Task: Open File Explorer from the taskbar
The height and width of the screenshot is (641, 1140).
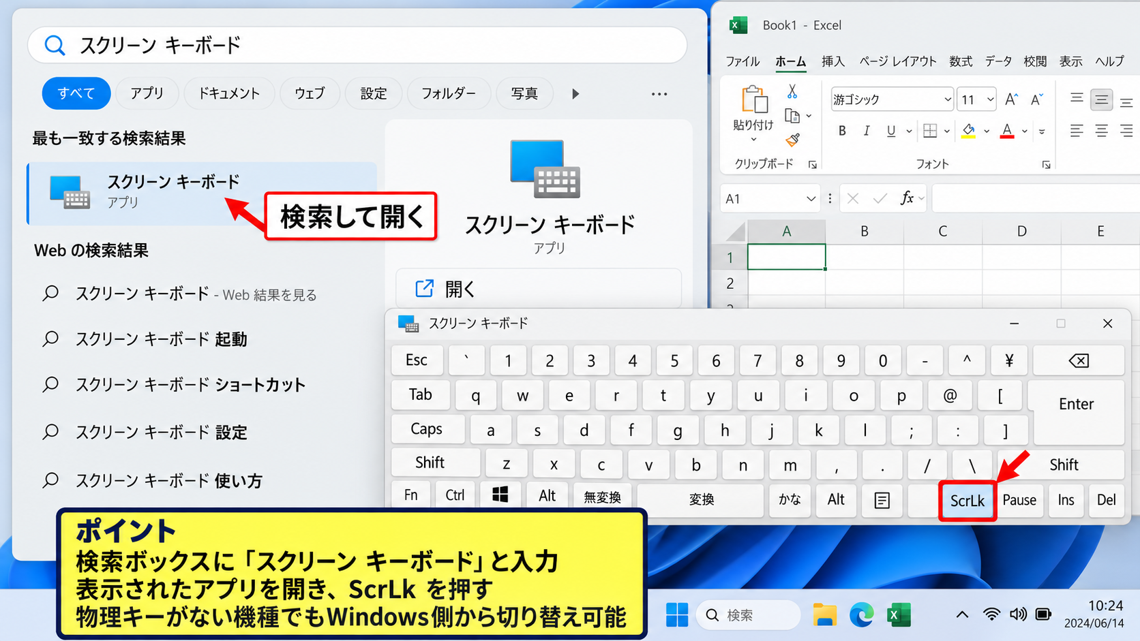Action: coord(824,615)
